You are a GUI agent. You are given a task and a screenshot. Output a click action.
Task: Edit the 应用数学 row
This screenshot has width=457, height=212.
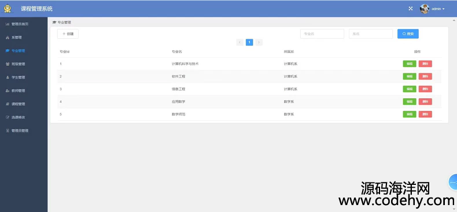pos(410,102)
